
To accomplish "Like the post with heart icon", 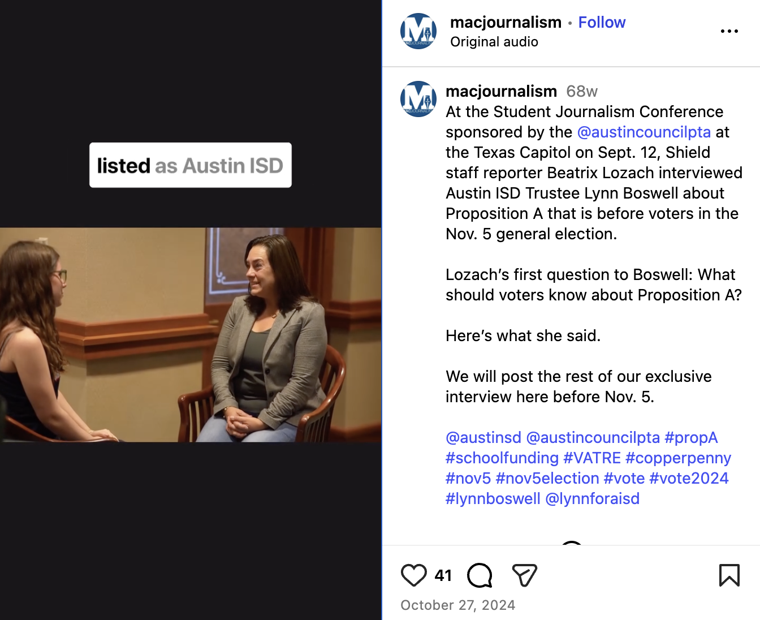I will [x=413, y=575].
